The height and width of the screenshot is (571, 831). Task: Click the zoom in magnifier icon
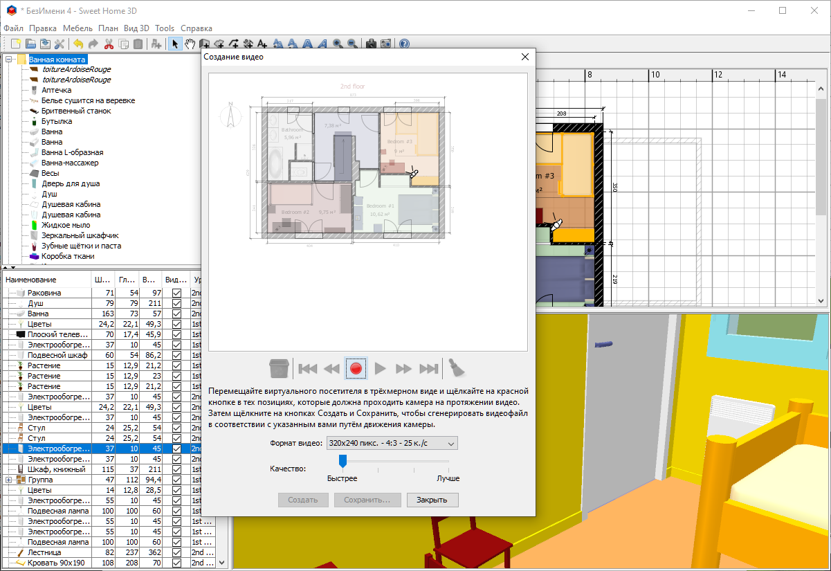(x=338, y=44)
